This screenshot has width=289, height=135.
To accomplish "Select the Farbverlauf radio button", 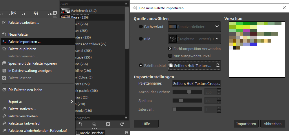I will (x=141, y=27).
